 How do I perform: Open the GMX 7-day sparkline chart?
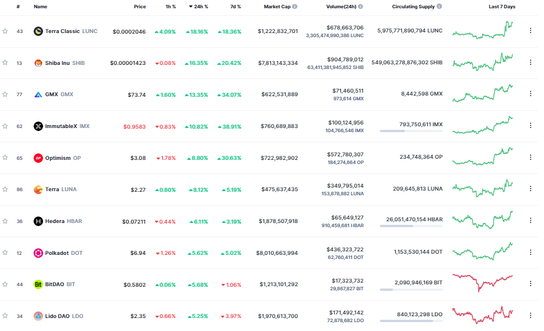click(483, 93)
